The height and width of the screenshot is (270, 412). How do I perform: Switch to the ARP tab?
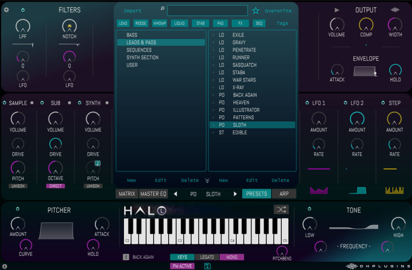[284, 194]
